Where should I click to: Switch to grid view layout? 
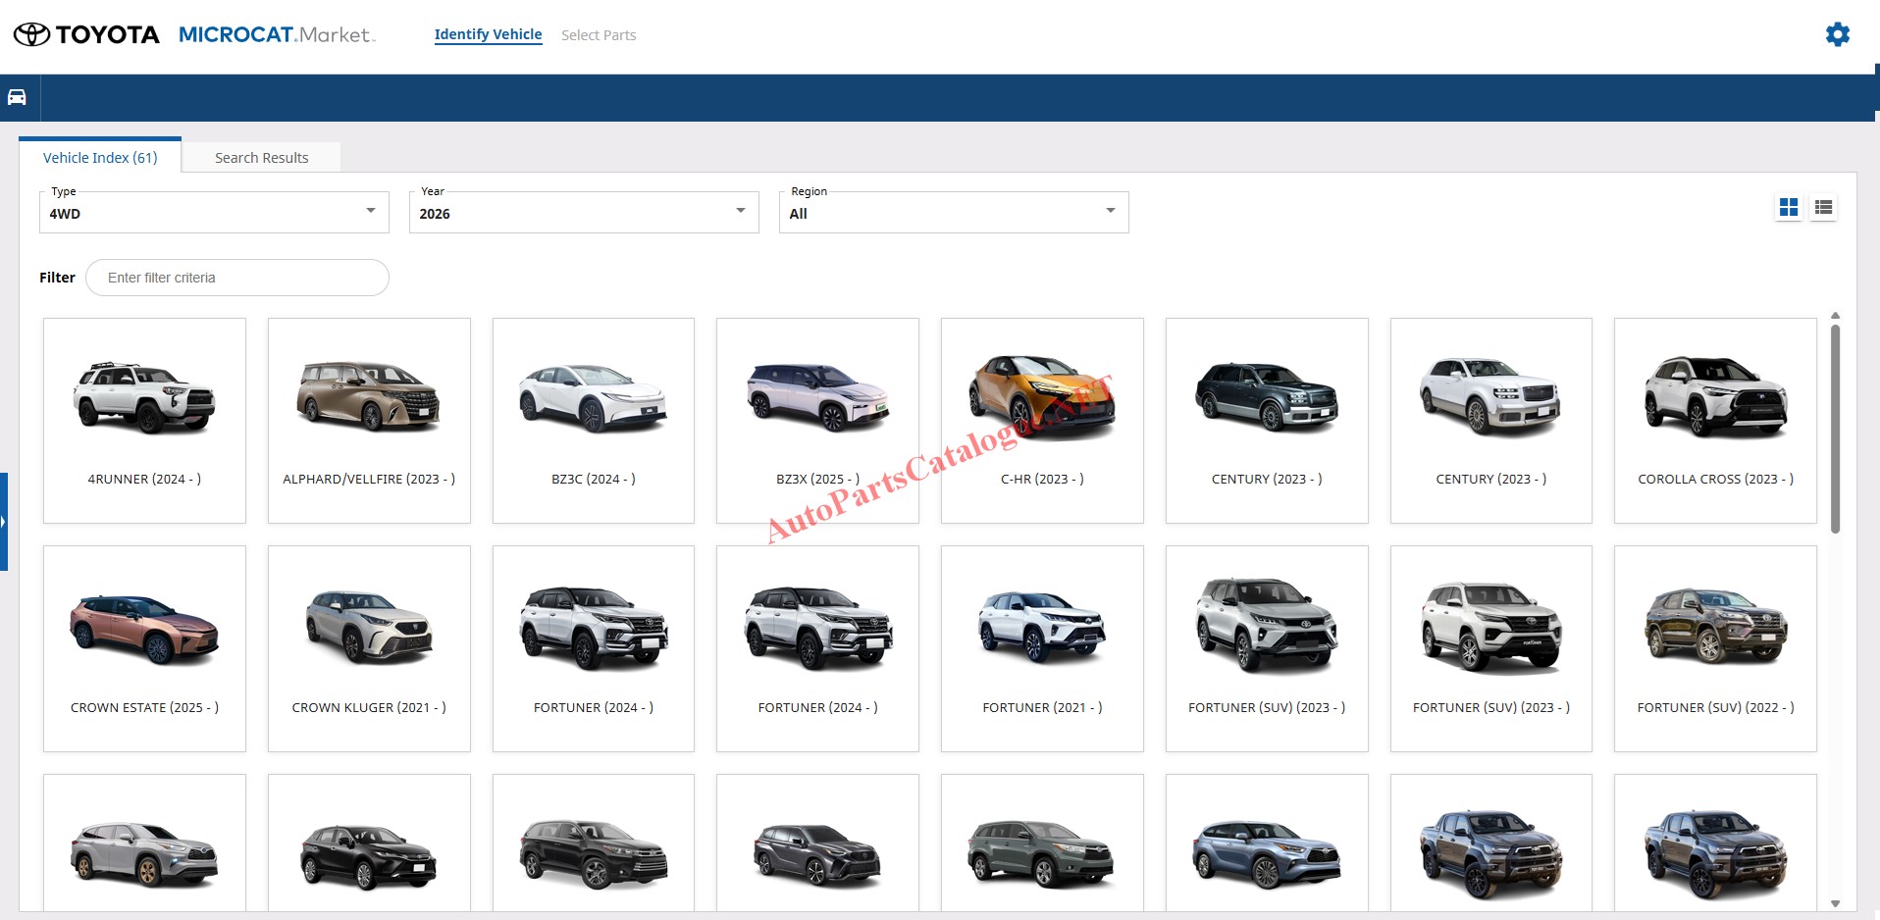pos(1789,207)
